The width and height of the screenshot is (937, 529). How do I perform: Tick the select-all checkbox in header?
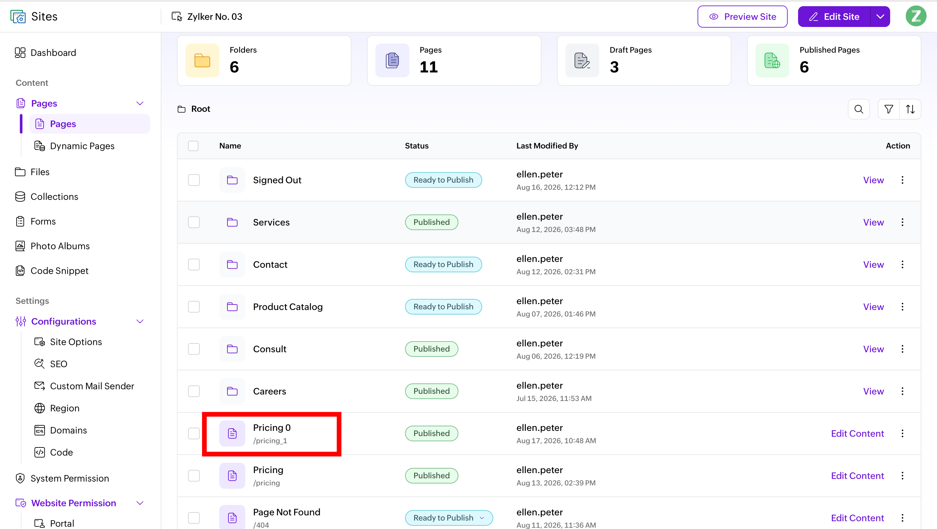(x=193, y=146)
